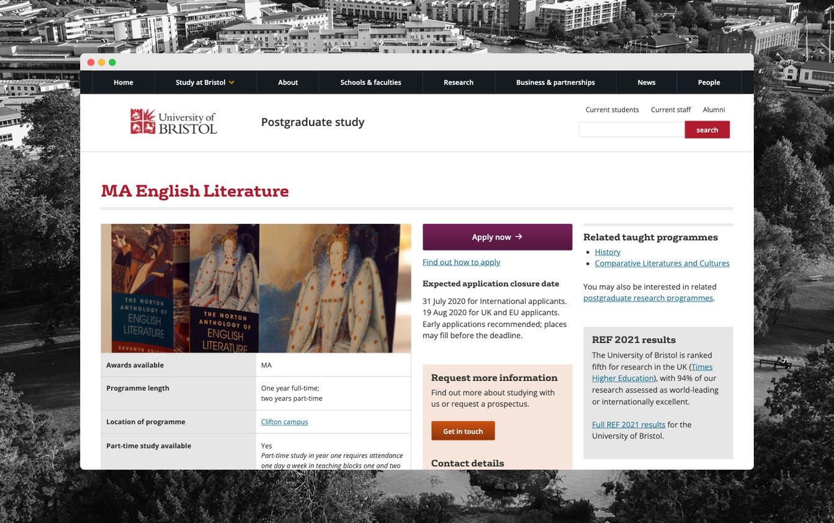The image size is (834, 523).
Task: Click the Postgraduate study heading
Action: click(313, 122)
